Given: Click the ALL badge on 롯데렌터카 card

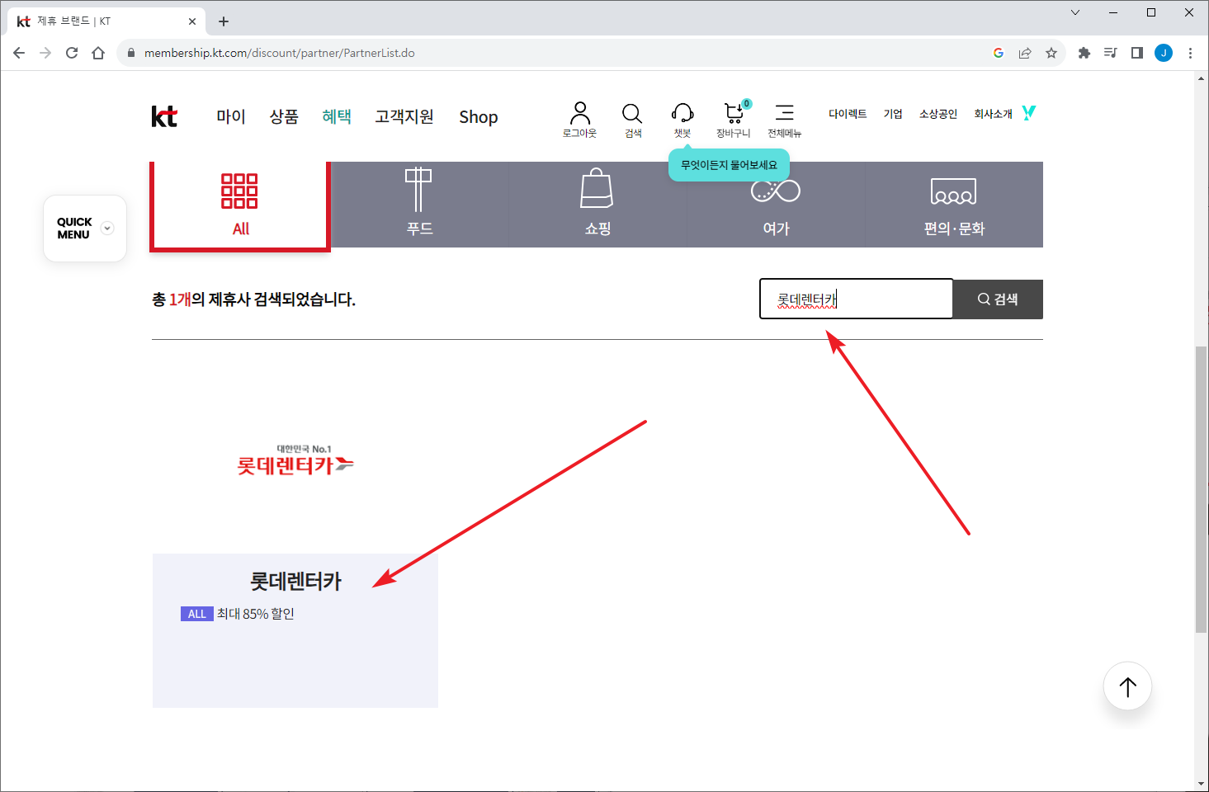Looking at the screenshot, I should (196, 614).
